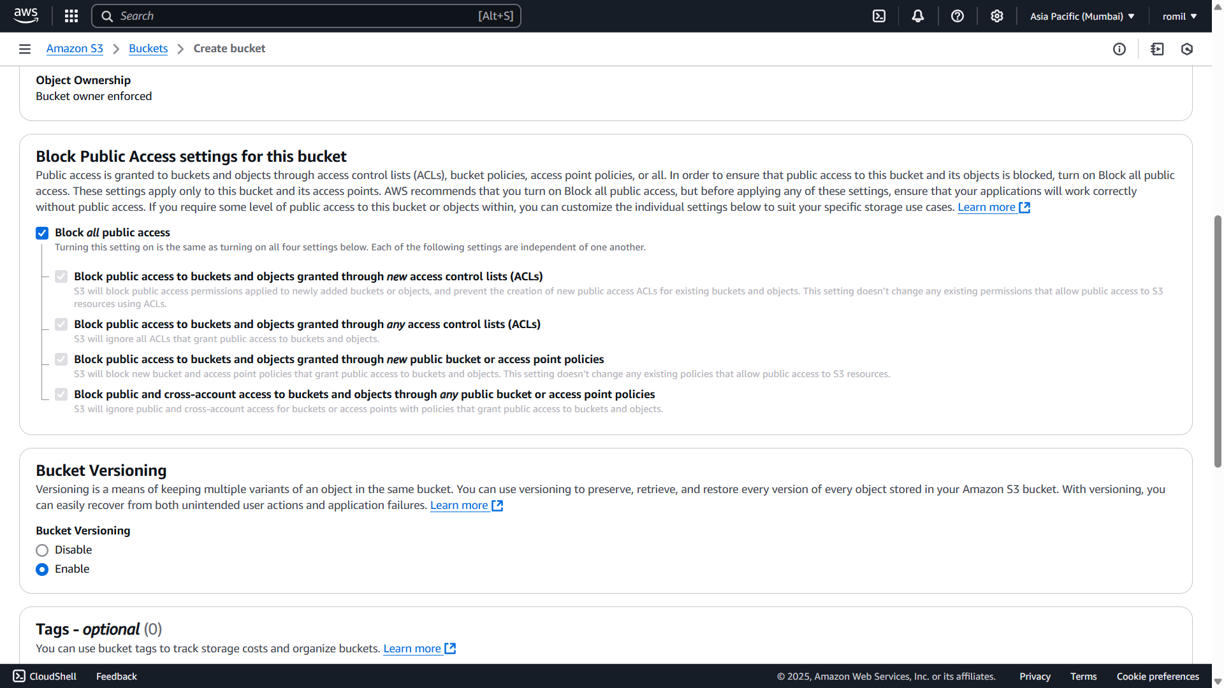Open Cookie preferences in footer
This screenshot has height=688, width=1224.
click(x=1158, y=677)
